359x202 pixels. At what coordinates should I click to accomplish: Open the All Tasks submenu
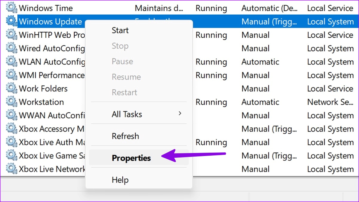139,114
